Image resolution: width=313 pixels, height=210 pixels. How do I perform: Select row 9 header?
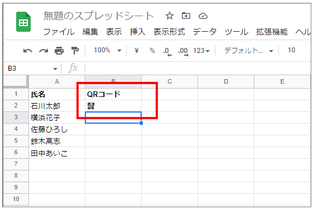(16, 188)
